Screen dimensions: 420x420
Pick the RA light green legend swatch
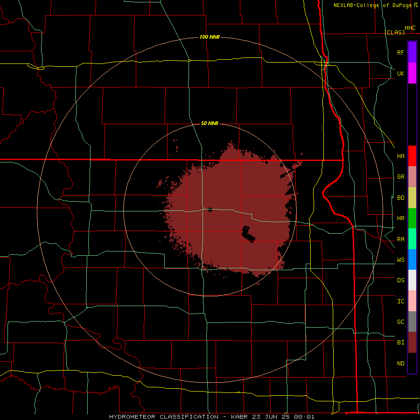pyautogui.click(x=412, y=239)
